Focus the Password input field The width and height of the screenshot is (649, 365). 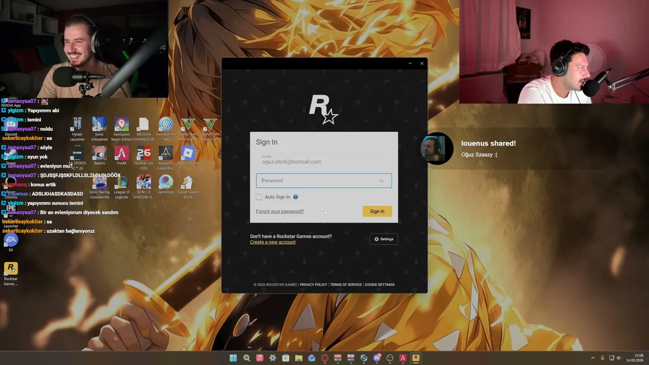[324, 180]
